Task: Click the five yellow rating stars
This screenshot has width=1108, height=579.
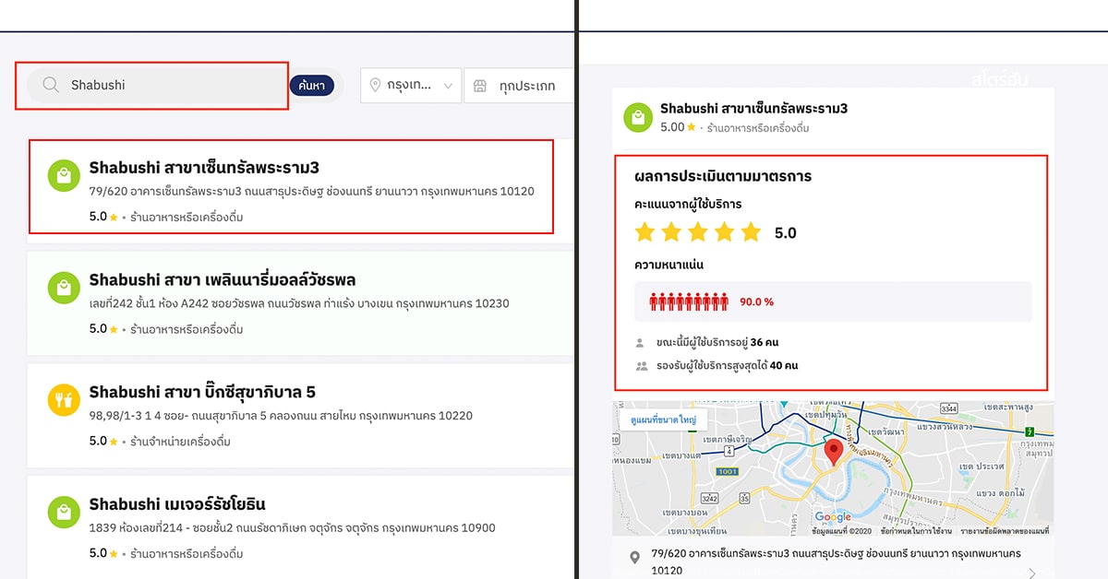Action: click(x=698, y=232)
